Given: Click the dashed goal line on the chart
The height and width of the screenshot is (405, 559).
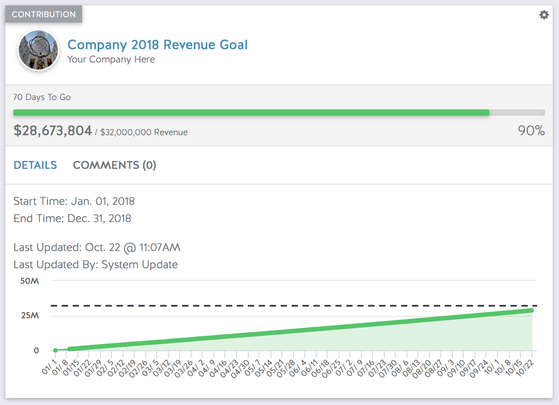Looking at the screenshot, I should [279, 306].
